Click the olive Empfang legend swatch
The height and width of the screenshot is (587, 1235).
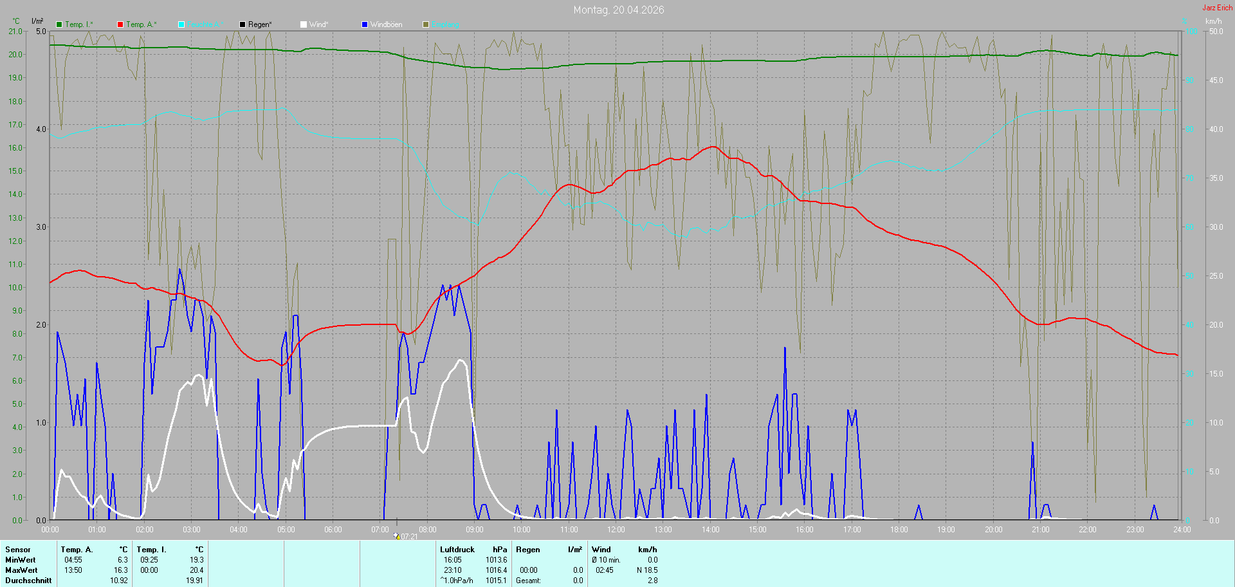click(x=426, y=24)
